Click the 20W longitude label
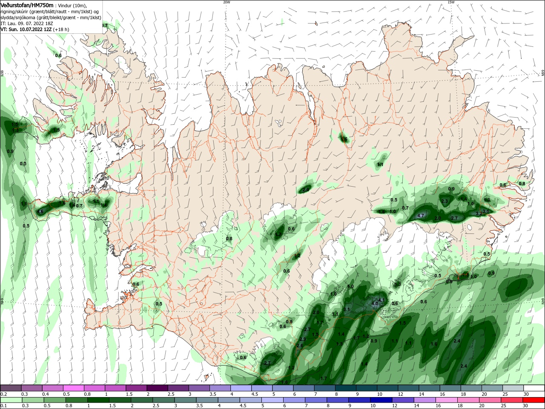Viewport: 545px width, 409px height. coord(227,2)
